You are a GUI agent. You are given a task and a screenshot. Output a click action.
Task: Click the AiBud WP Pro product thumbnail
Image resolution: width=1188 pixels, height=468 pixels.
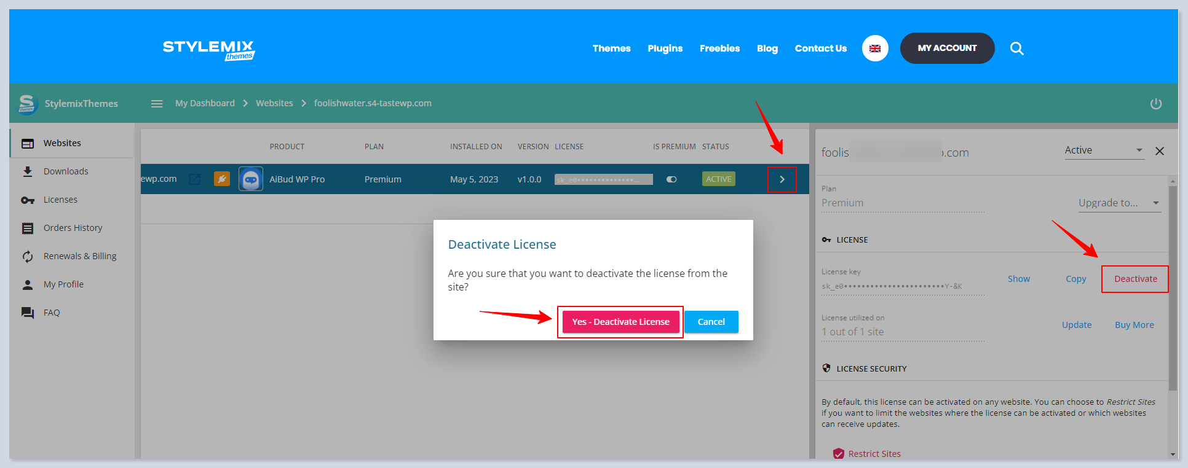click(251, 179)
